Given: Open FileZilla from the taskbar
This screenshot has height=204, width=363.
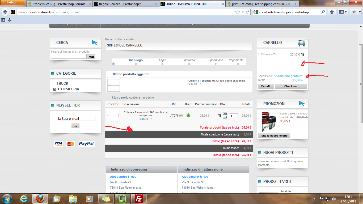Looking at the screenshot, I should (x=139, y=199).
